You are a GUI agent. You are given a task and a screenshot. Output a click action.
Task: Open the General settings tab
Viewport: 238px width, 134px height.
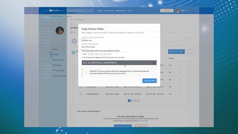[55, 49]
